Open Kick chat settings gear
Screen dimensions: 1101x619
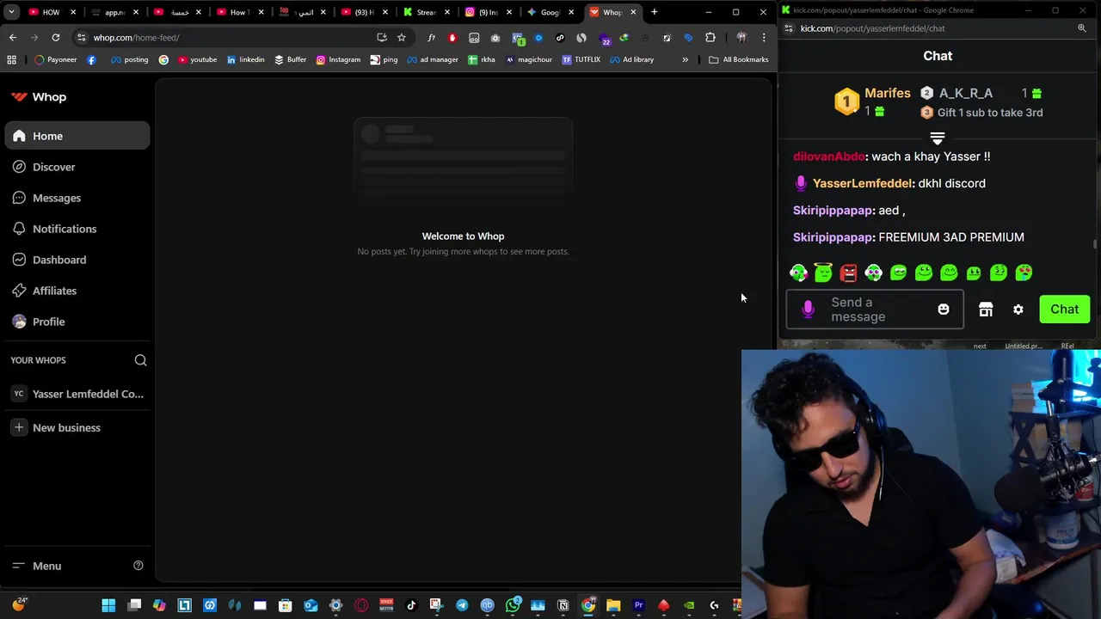1018,309
